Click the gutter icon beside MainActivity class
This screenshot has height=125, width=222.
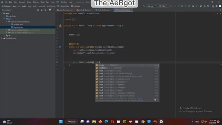60,26
